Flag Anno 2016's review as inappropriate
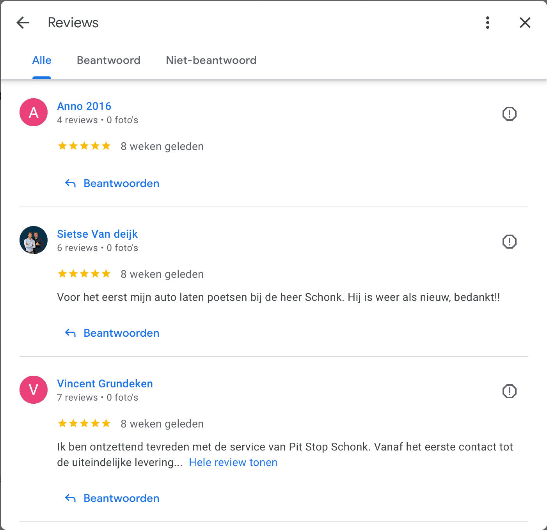The width and height of the screenshot is (547, 530). (509, 114)
